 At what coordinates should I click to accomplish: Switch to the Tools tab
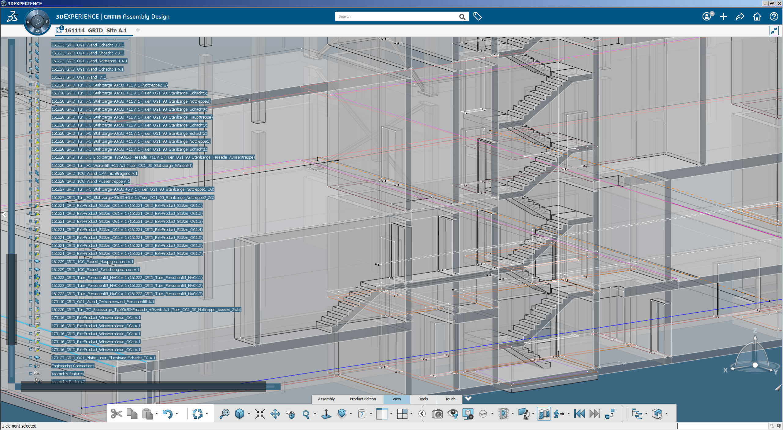[x=423, y=399]
